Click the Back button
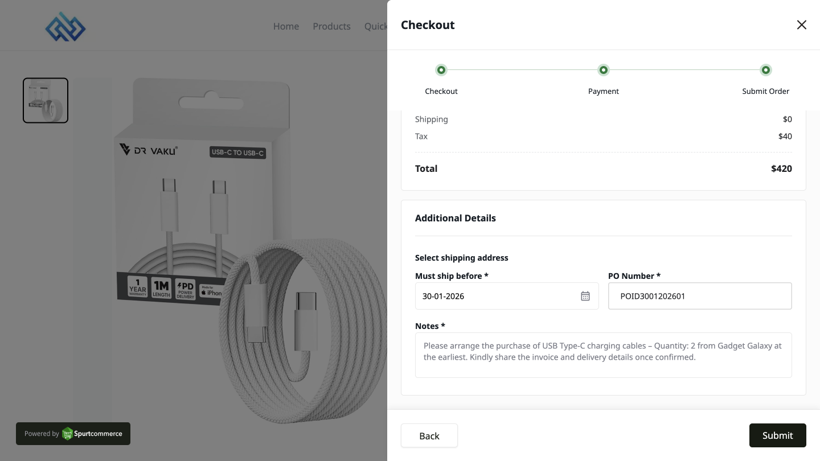820x461 pixels. [429, 435]
